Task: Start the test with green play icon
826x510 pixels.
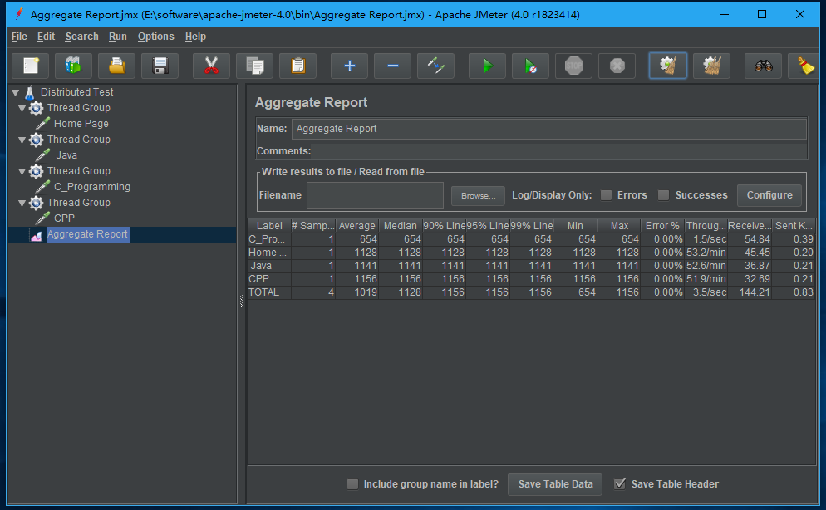Action: (x=487, y=66)
